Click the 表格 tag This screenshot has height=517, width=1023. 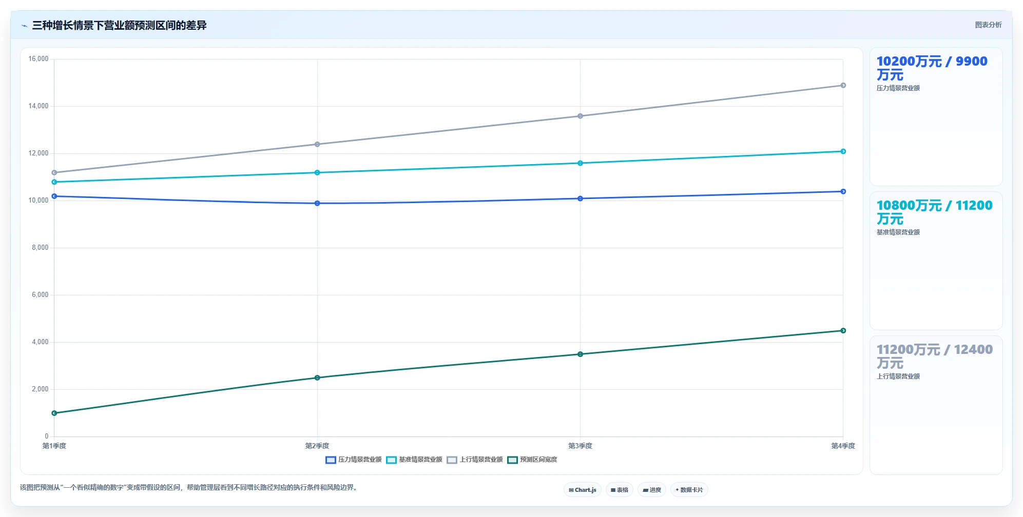click(x=620, y=490)
